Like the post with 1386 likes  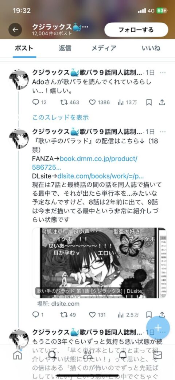point(99,102)
